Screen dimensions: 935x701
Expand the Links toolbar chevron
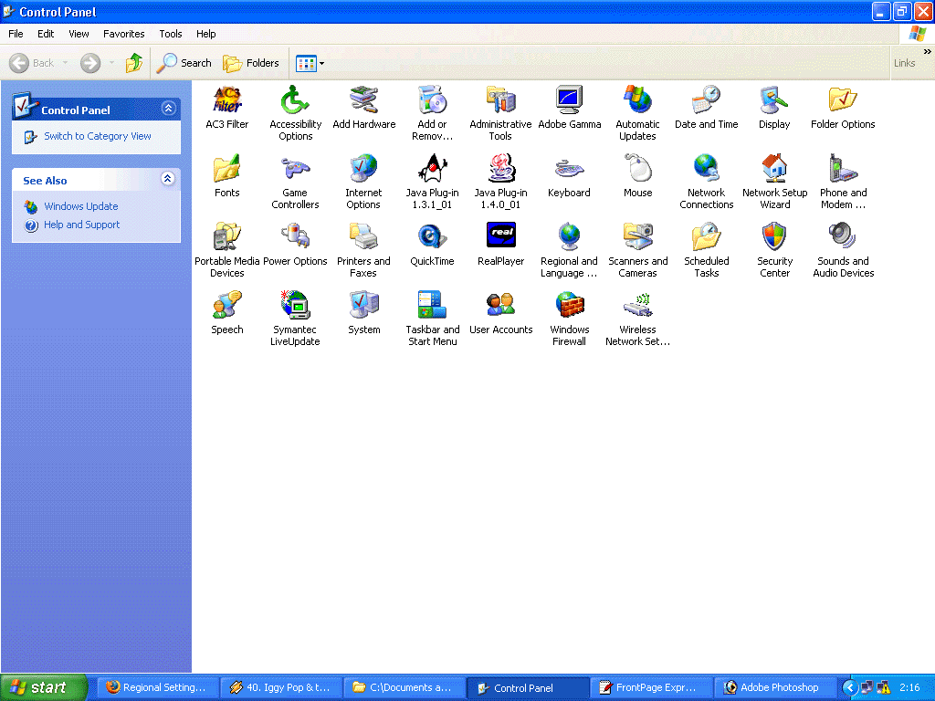click(928, 52)
